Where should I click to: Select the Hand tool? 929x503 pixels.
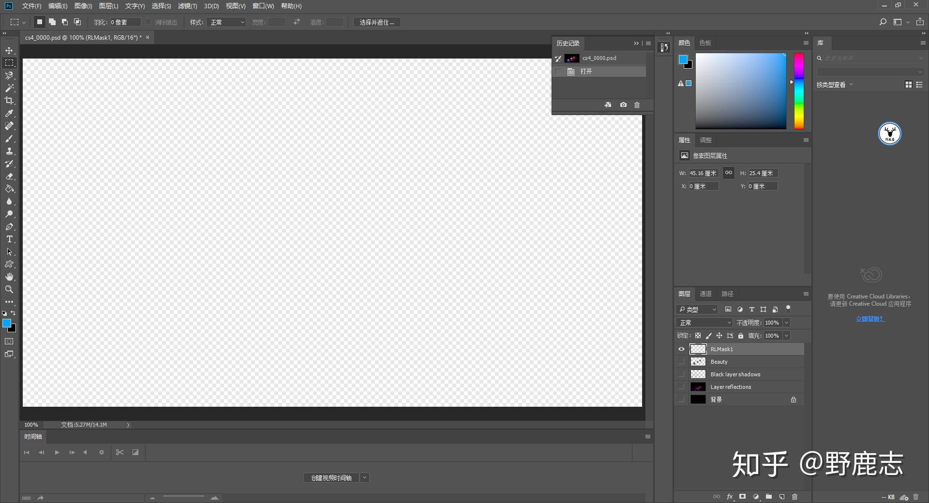click(x=9, y=277)
